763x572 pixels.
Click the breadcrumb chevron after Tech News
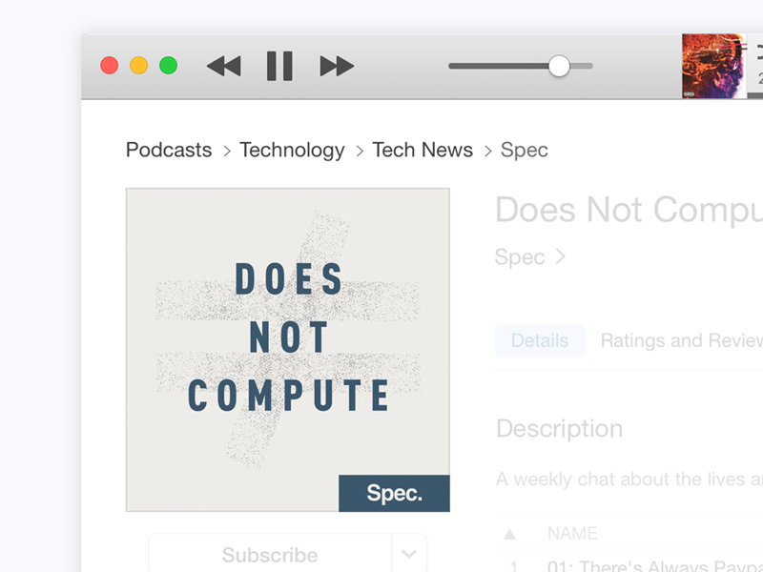click(x=488, y=151)
